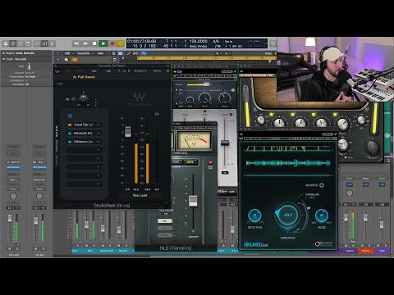The image size is (394, 295).
Task: Click the Save button in StudioRack header
Action: pyautogui.click(x=157, y=70)
